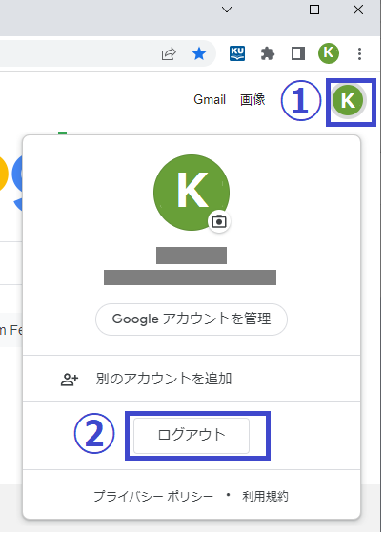Image resolution: width=384 pixels, height=535 pixels.
Task: Open the KU extension icon
Action: [237, 53]
